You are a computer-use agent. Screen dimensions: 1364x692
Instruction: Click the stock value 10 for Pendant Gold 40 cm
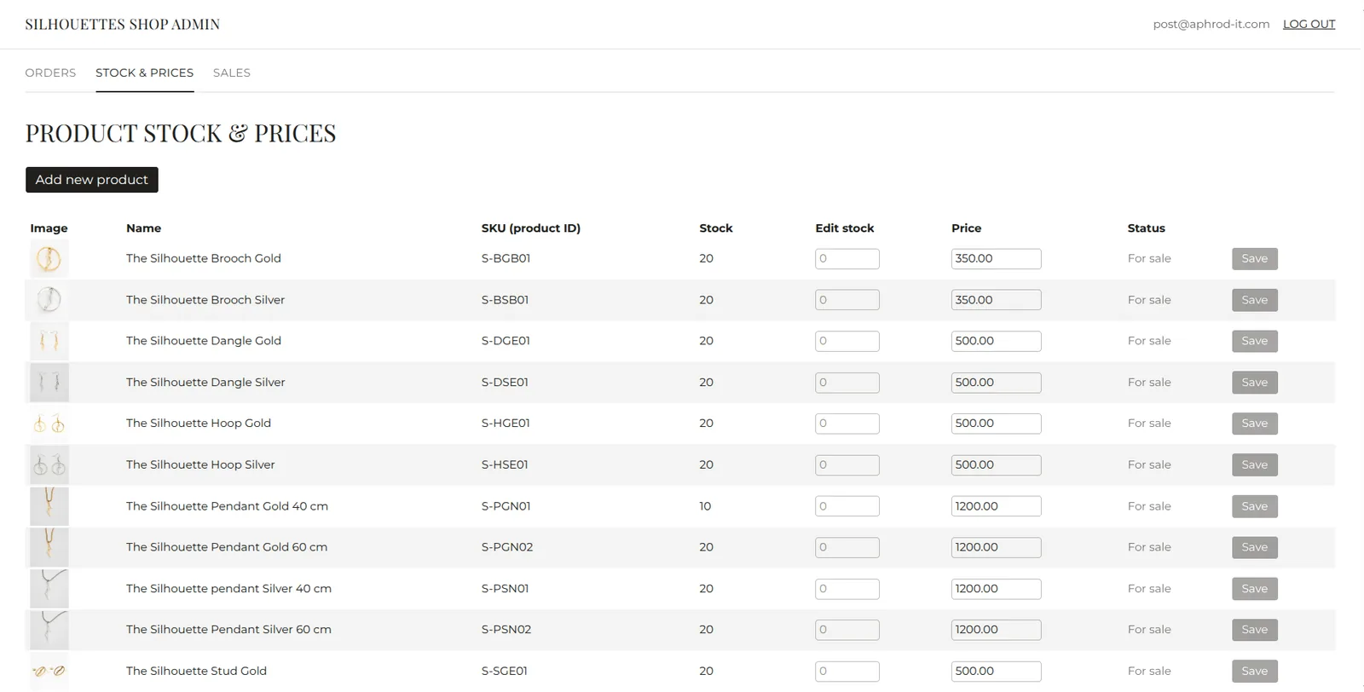tap(705, 506)
